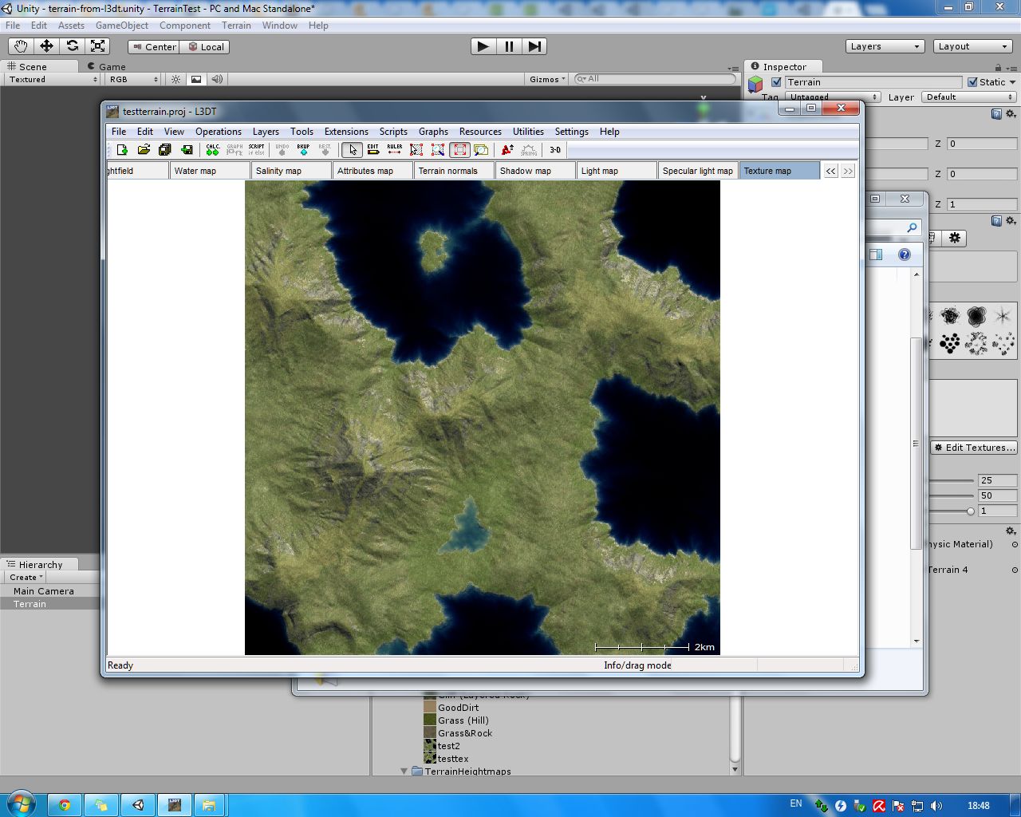Select the Grass&Rock texture asset
This screenshot has height=817, width=1021.
click(x=464, y=732)
